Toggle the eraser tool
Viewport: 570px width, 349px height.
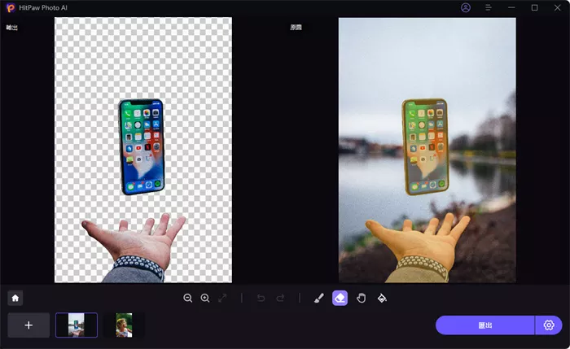click(340, 298)
